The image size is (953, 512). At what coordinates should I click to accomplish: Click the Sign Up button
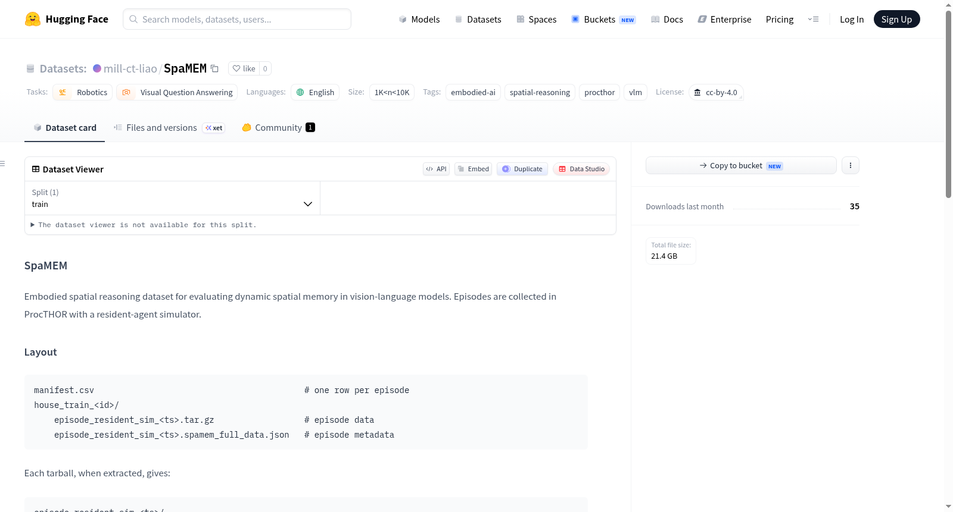(896, 19)
